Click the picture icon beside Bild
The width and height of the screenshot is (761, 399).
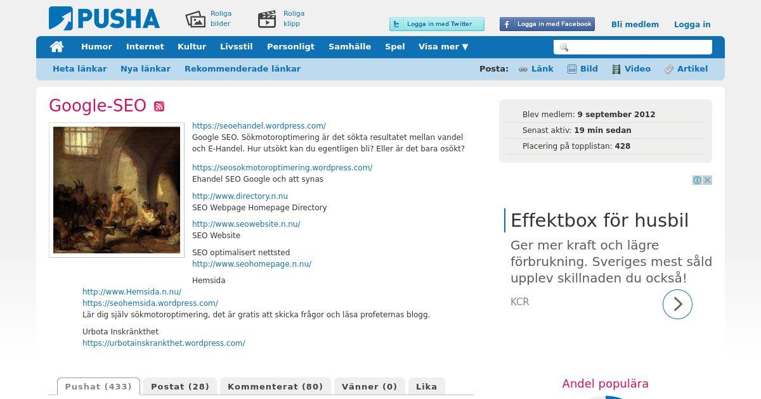572,69
